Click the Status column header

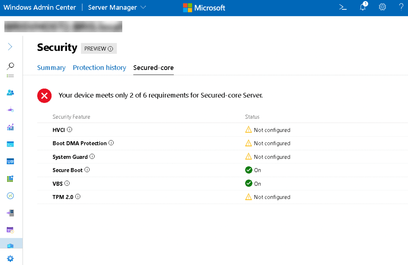252,117
